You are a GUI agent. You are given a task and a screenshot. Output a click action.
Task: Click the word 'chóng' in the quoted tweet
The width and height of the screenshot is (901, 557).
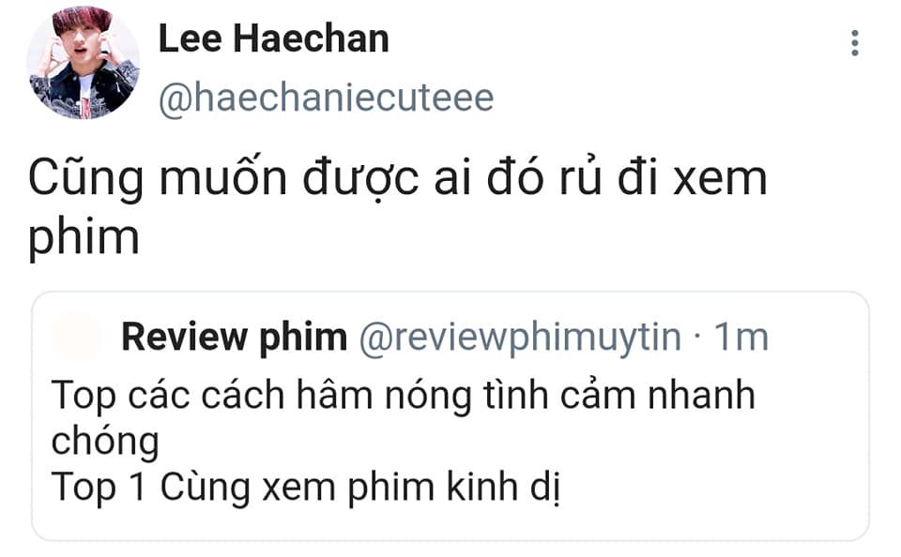coord(105,443)
